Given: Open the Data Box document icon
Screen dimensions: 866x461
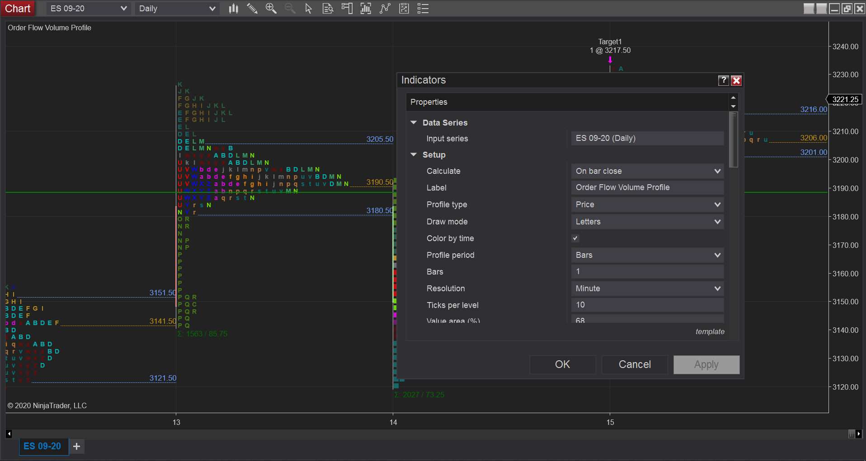Looking at the screenshot, I should click(328, 9).
